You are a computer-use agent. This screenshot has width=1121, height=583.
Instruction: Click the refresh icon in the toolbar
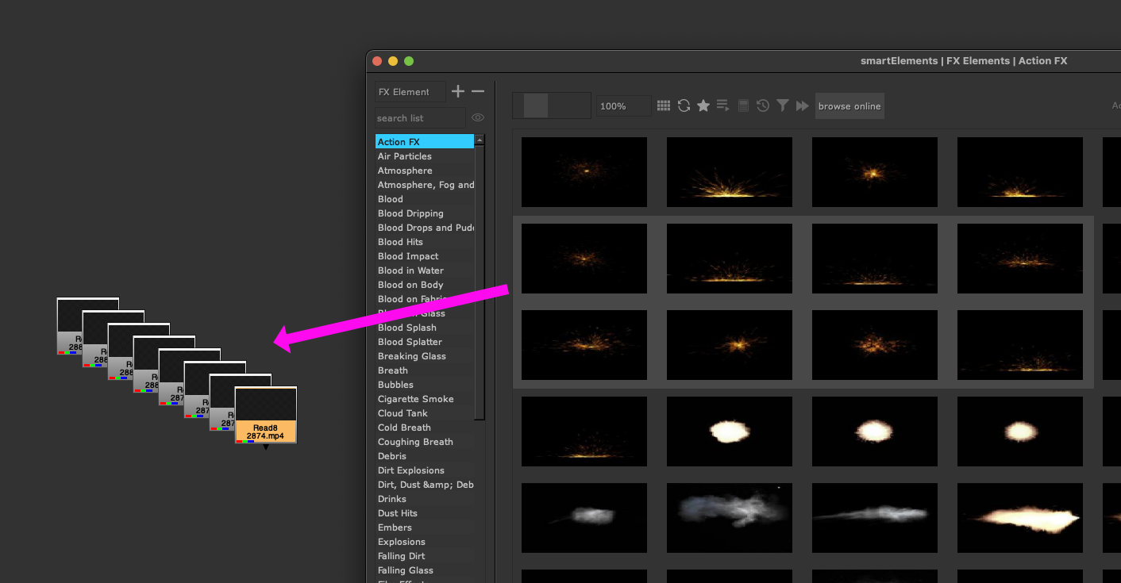point(684,105)
